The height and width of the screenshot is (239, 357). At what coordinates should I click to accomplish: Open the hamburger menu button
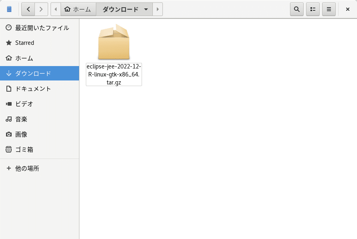(329, 9)
